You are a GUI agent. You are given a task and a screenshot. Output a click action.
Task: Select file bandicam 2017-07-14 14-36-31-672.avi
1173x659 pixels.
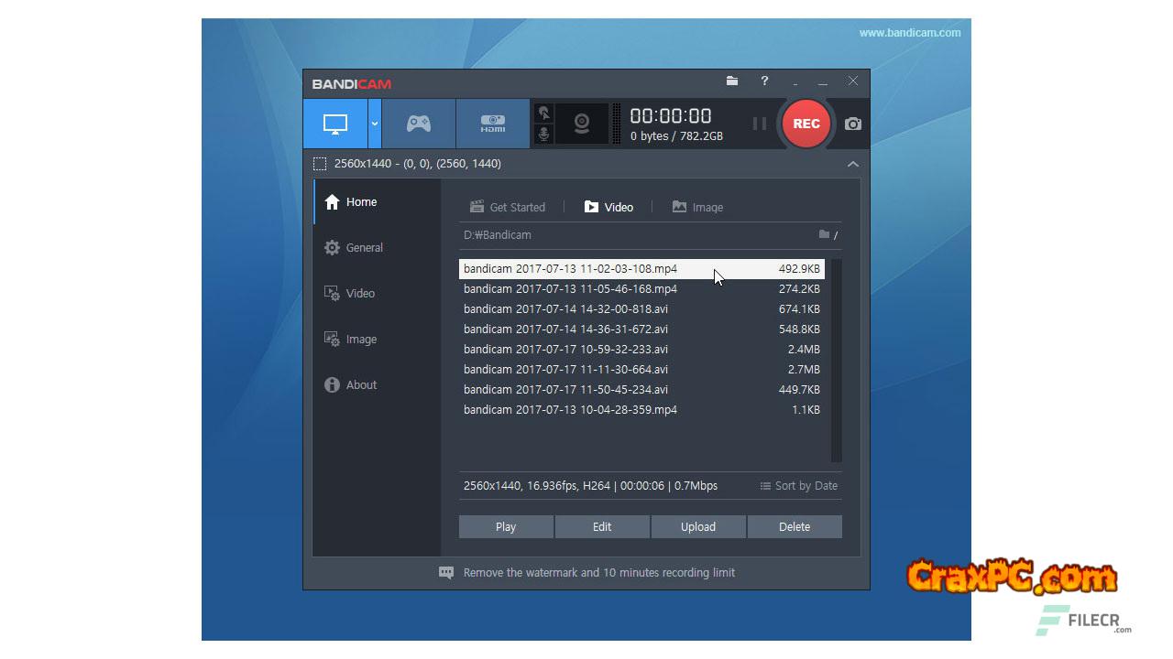(641, 329)
